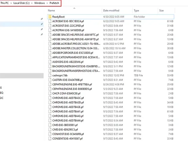The width and height of the screenshot is (188, 141).
Task: Select the ACROBAT.EXE-9DC1B3C4.pf file icon
Action: tap(50, 21)
